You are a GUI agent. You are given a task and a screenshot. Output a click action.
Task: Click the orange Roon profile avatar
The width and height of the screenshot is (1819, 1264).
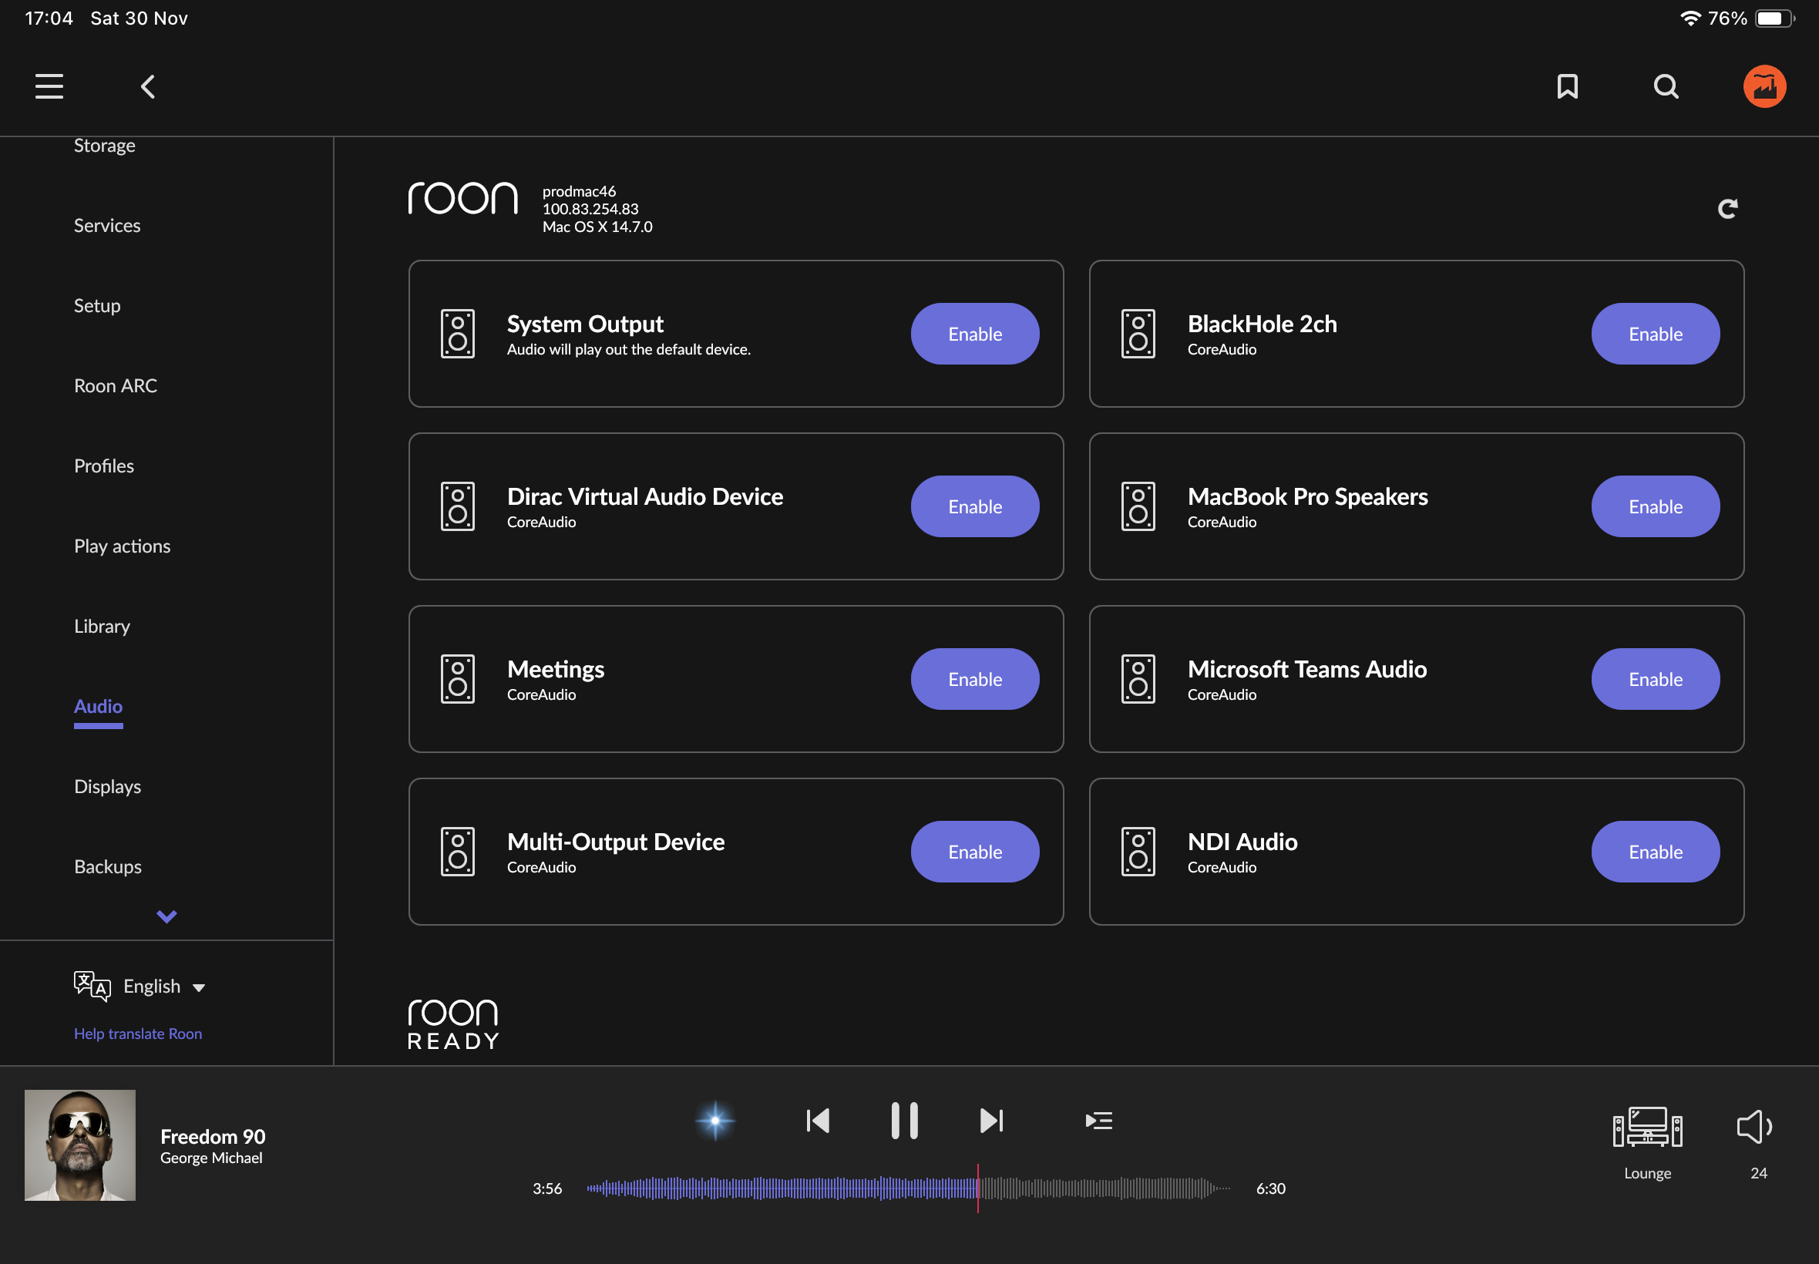pos(1764,86)
